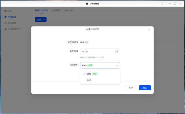Viewport: 185px width, 114px height.
Task: Click the top three-dots more options icon
Action: click(174, 33)
